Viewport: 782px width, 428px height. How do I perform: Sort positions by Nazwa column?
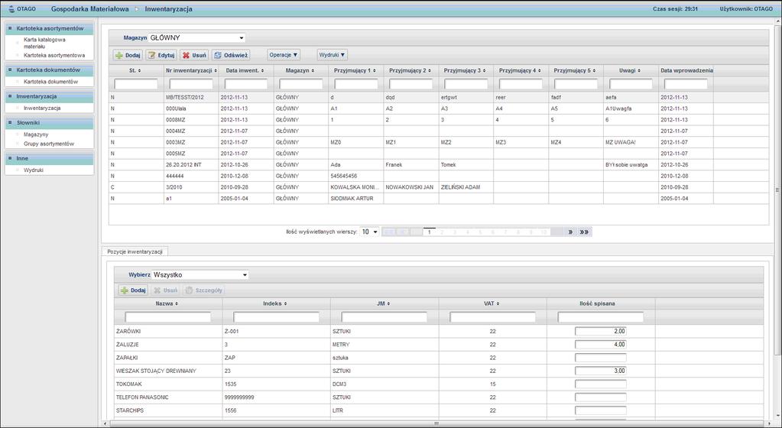(x=167, y=303)
